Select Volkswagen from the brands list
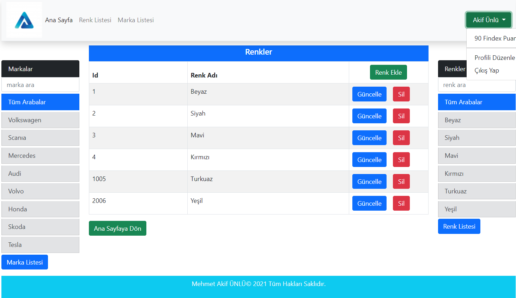The image size is (516, 298). 40,120
